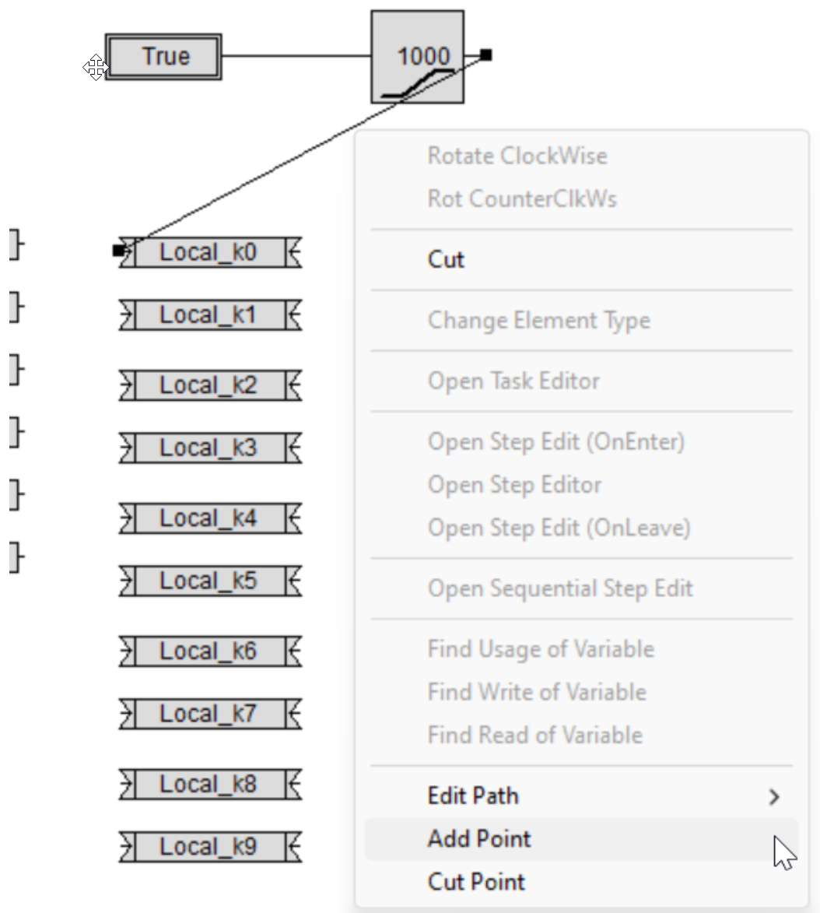Click the Local_k0 variable block
820x913 pixels.
tap(210, 252)
